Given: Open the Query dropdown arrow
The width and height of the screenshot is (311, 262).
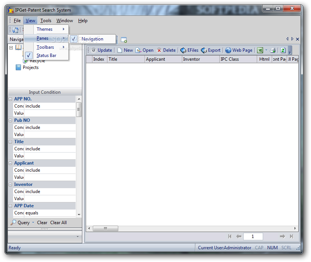Looking at the screenshot, I should (33, 223).
